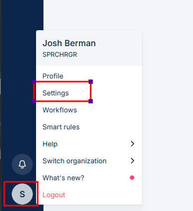
Task: Click the Help menu label
Action: coord(50,144)
